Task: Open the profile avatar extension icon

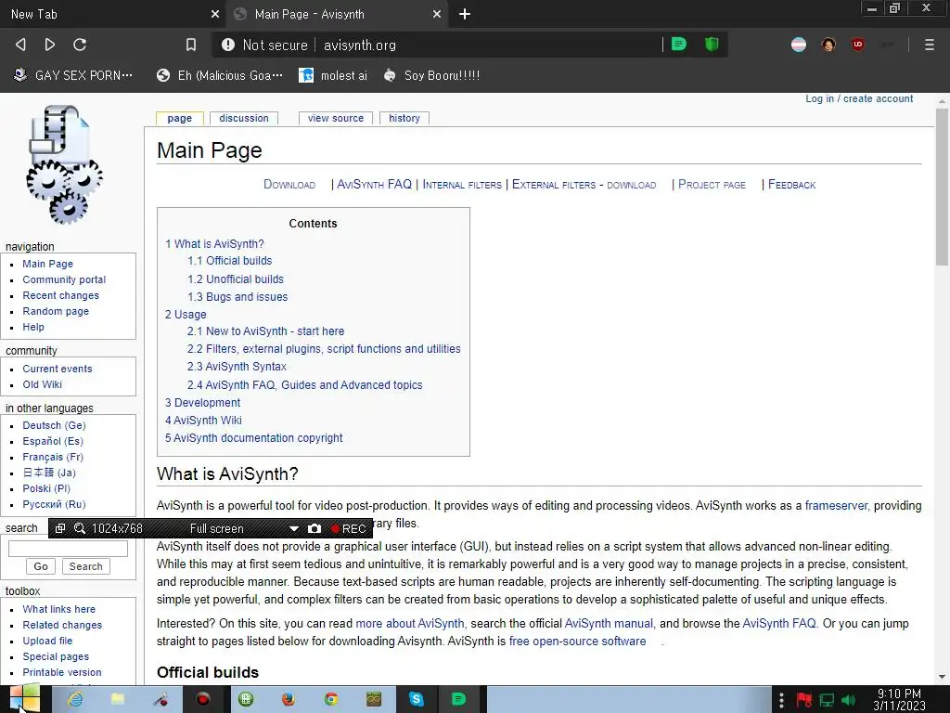Action: 828,45
